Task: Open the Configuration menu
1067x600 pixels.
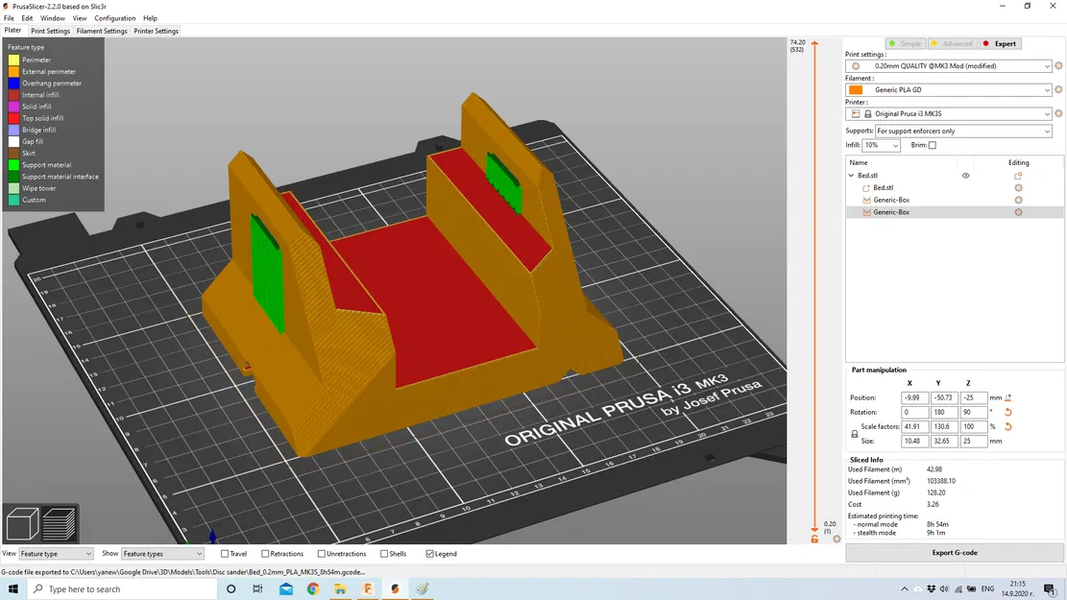Action: point(114,18)
